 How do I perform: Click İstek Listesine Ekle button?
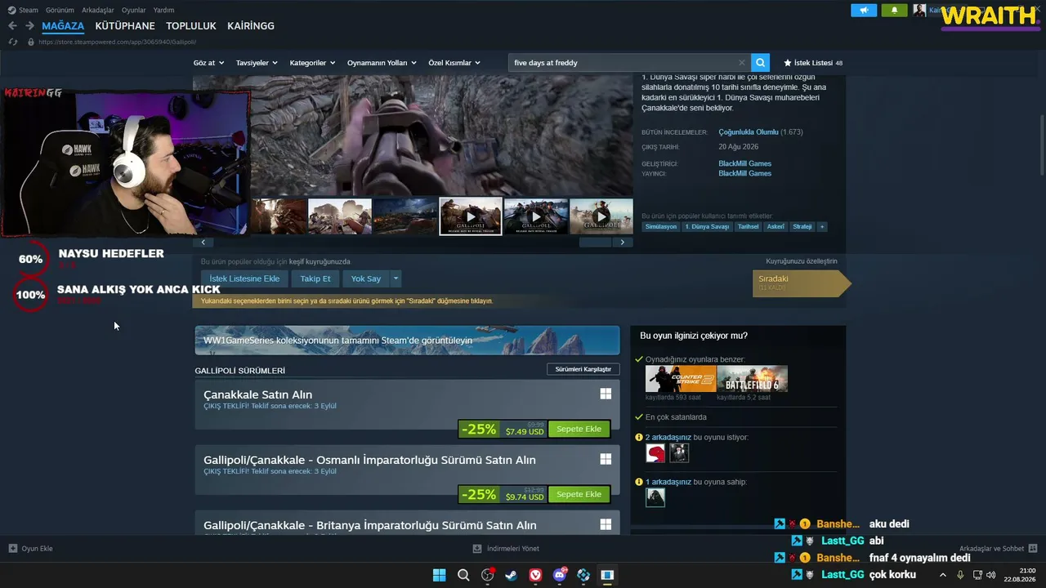click(244, 278)
